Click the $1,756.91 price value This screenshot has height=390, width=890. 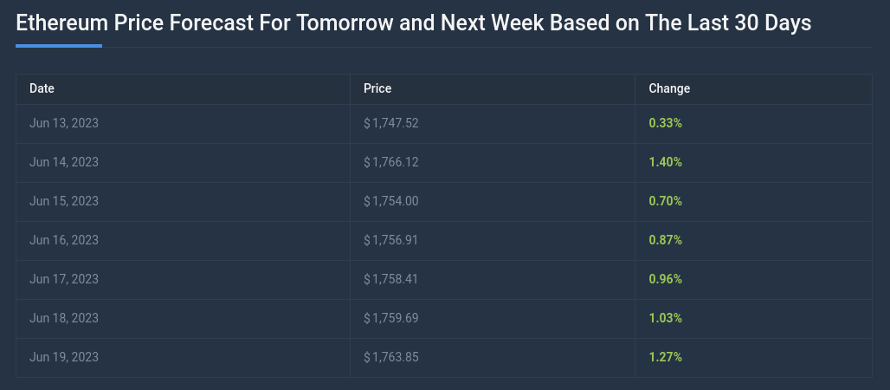391,240
